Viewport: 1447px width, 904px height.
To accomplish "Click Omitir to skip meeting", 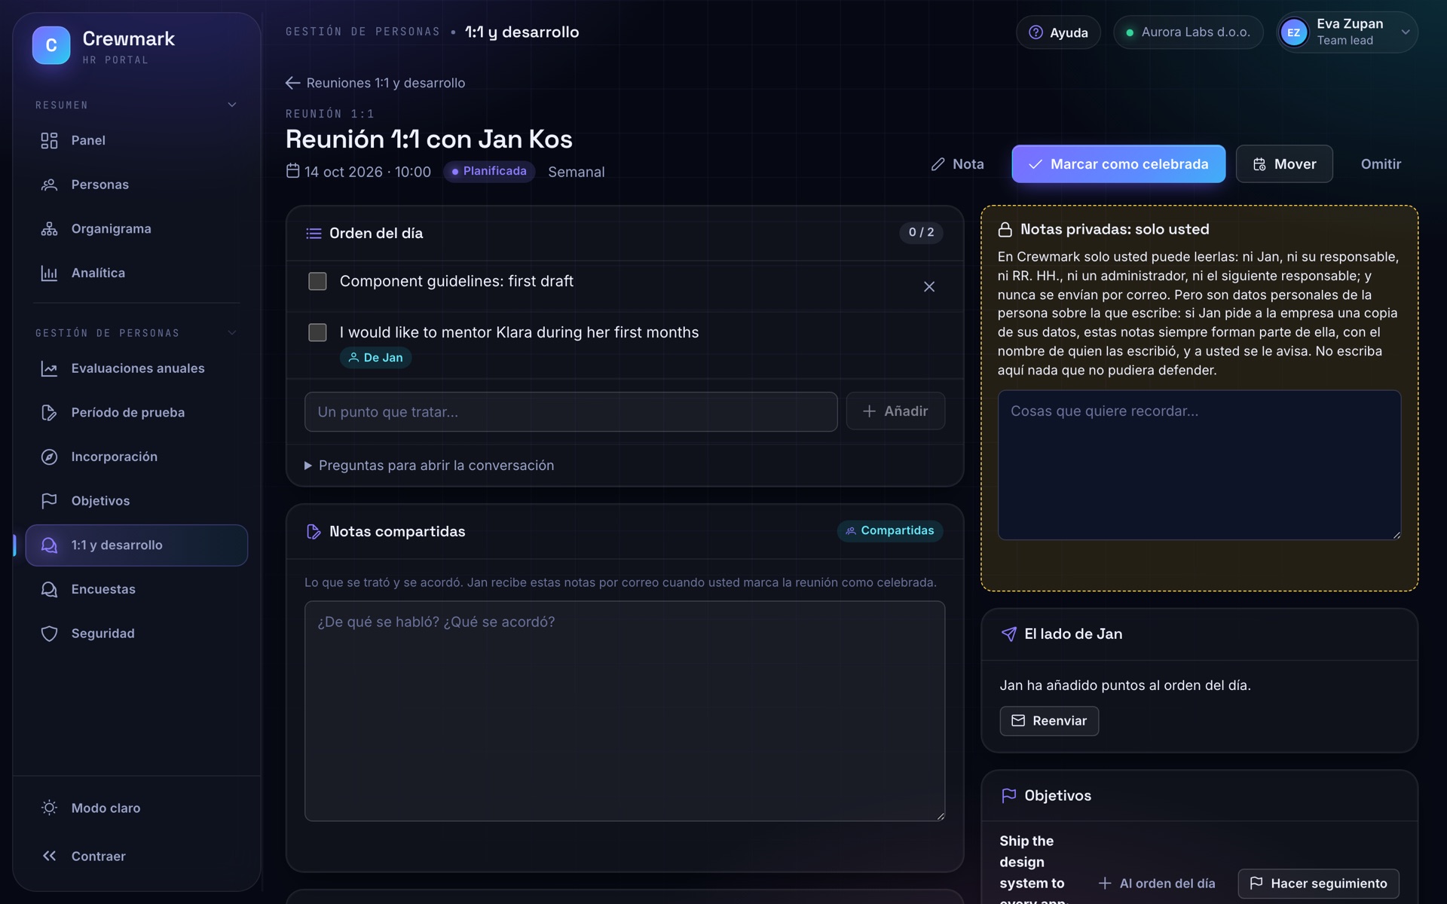I will (1381, 164).
